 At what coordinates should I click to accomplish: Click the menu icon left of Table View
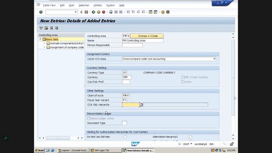39,5
